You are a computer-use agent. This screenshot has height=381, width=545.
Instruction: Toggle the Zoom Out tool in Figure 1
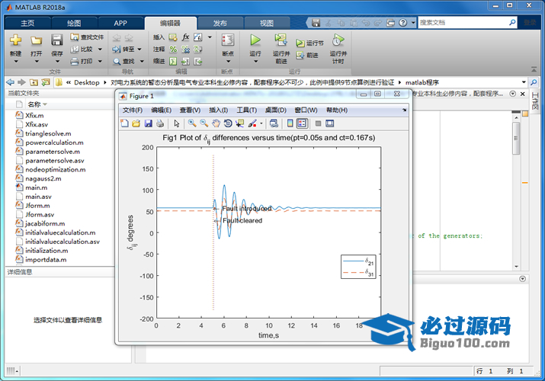pos(204,123)
